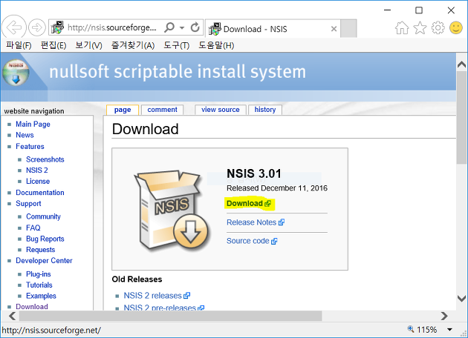Open the Plug-ins link
The image size is (468, 338).
[x=38, y=274]
